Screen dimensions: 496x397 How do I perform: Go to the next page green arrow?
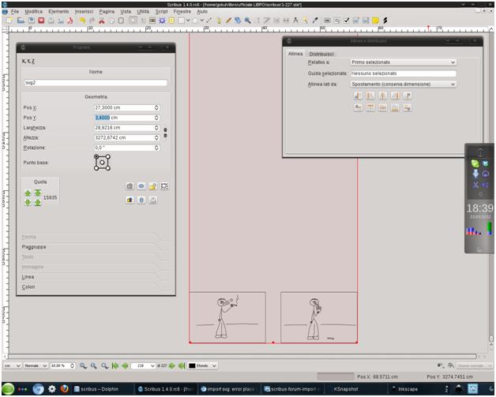tap(171, 365)
